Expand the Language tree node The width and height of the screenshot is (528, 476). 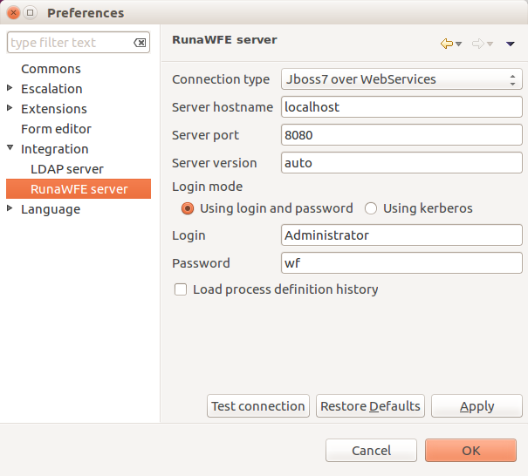(10, 208)
